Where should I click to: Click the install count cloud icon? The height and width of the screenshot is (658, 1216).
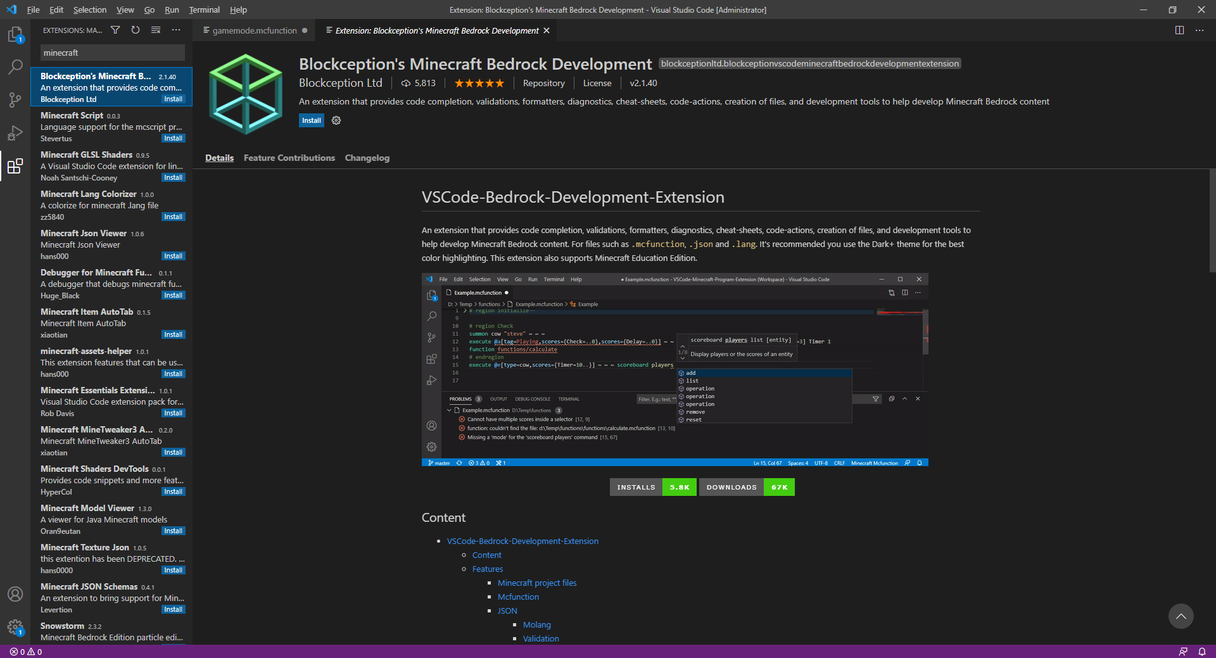406,83
